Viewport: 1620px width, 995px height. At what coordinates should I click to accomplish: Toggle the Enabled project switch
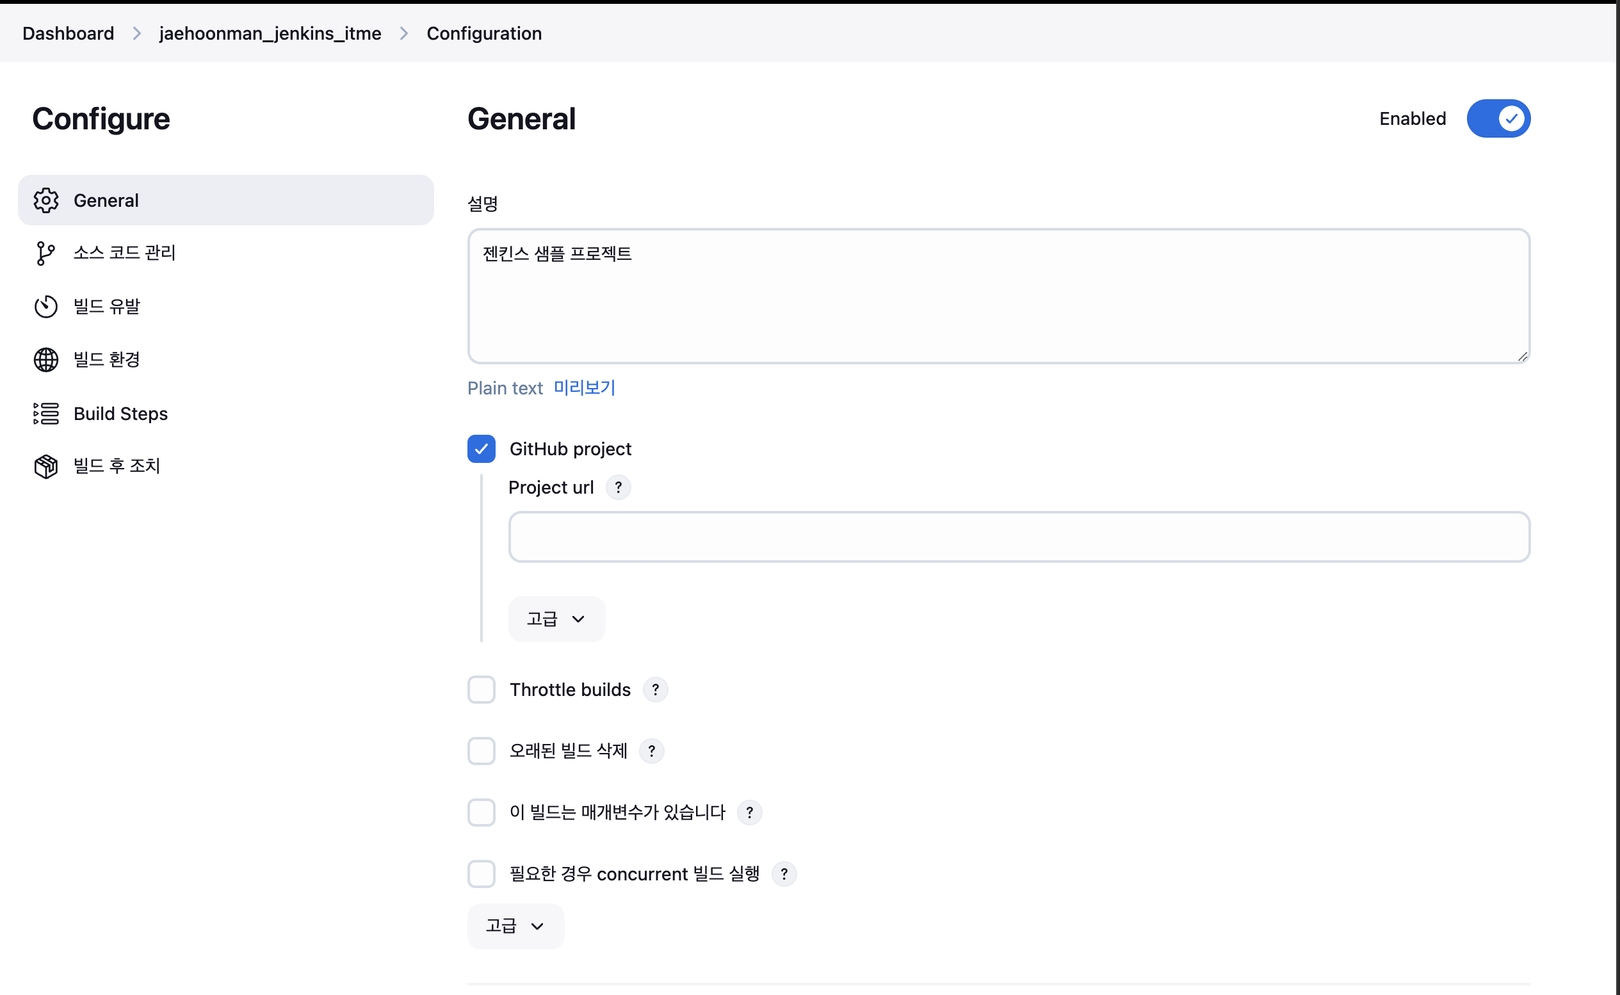[x=1498, y=118]
